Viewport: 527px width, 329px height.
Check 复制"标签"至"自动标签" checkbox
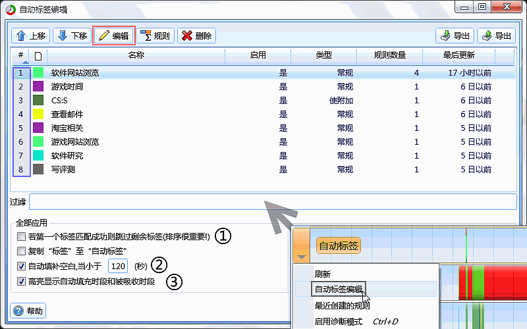click(x=21, y=251)
